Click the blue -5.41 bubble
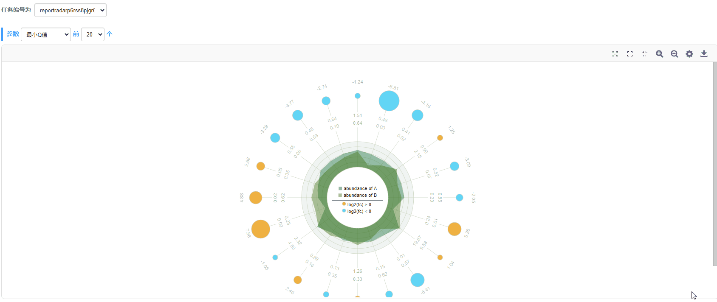 click(418, 280)
